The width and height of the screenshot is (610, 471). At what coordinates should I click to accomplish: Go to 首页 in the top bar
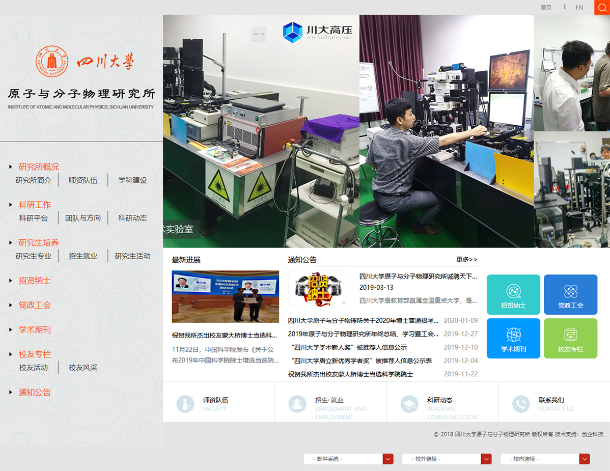(x=546, y=8)
